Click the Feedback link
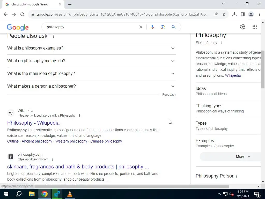This screenshot has height=199, width=265. click(x=169, y=95)
